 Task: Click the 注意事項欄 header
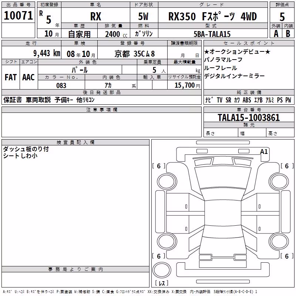click(101, 110)
